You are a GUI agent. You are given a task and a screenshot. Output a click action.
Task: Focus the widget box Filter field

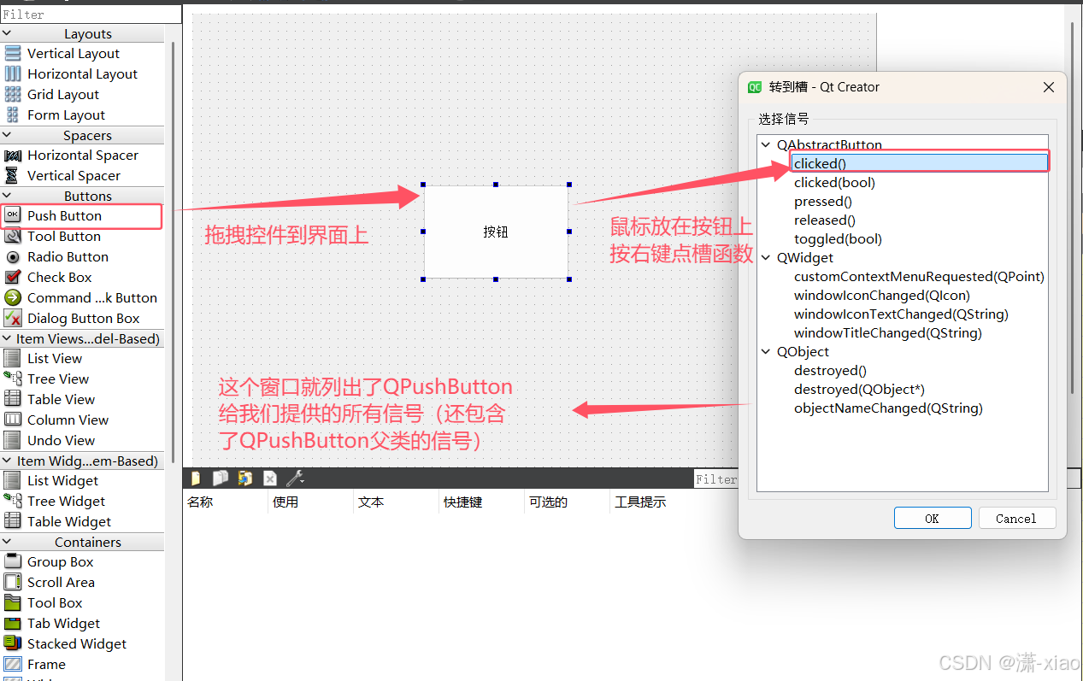[x=91, y=14]
